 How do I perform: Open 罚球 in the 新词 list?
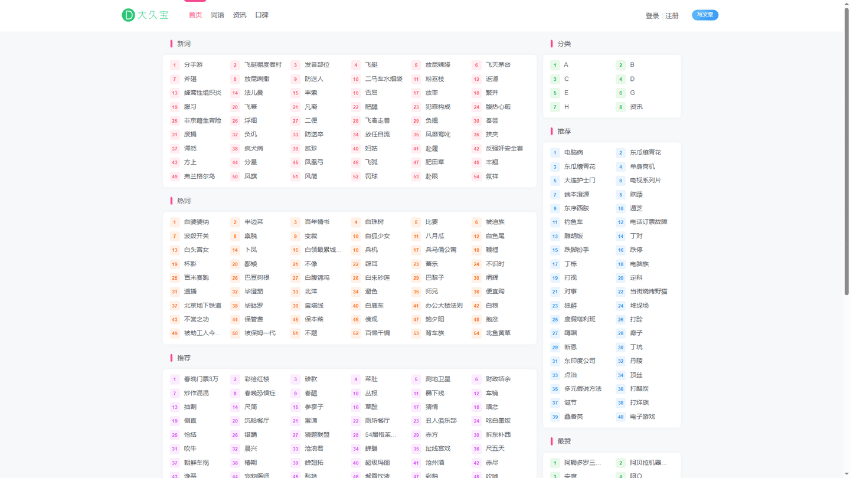coord(371,176)
